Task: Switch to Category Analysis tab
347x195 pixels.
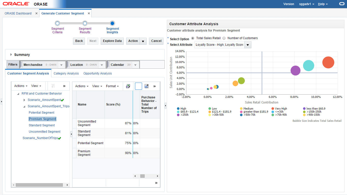Action: tap(66, 73)
